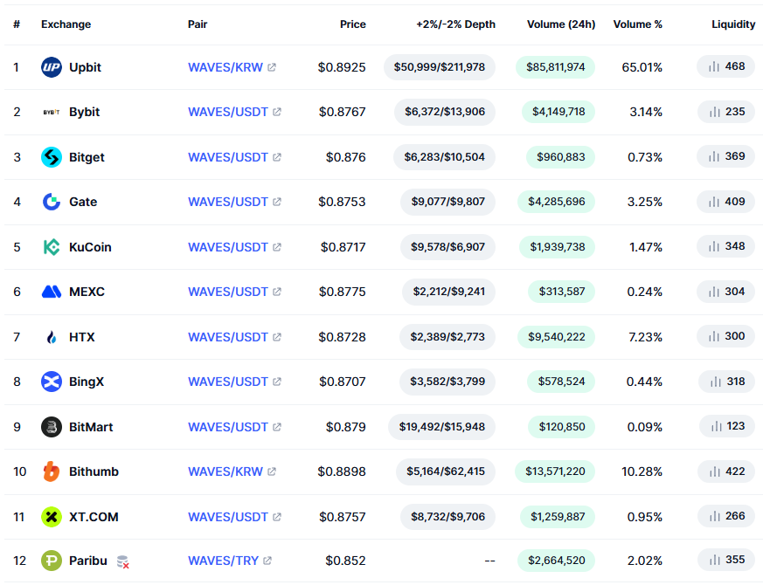
Task: Click the Upbit exchange name
Action: coord(85,67)
